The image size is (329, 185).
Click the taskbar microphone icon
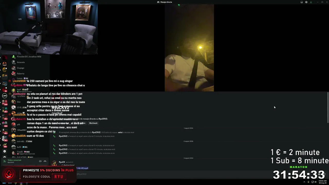pyautogui.click(x=308, y=182)
